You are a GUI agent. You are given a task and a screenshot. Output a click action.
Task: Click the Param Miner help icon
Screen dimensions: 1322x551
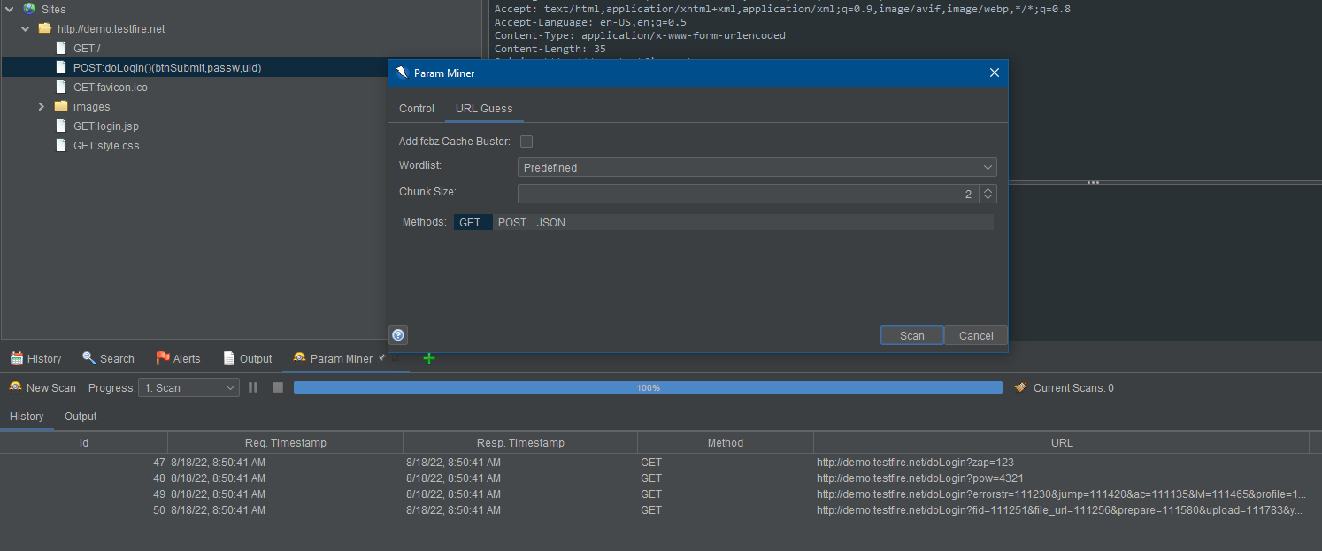[x=397, y=335]
